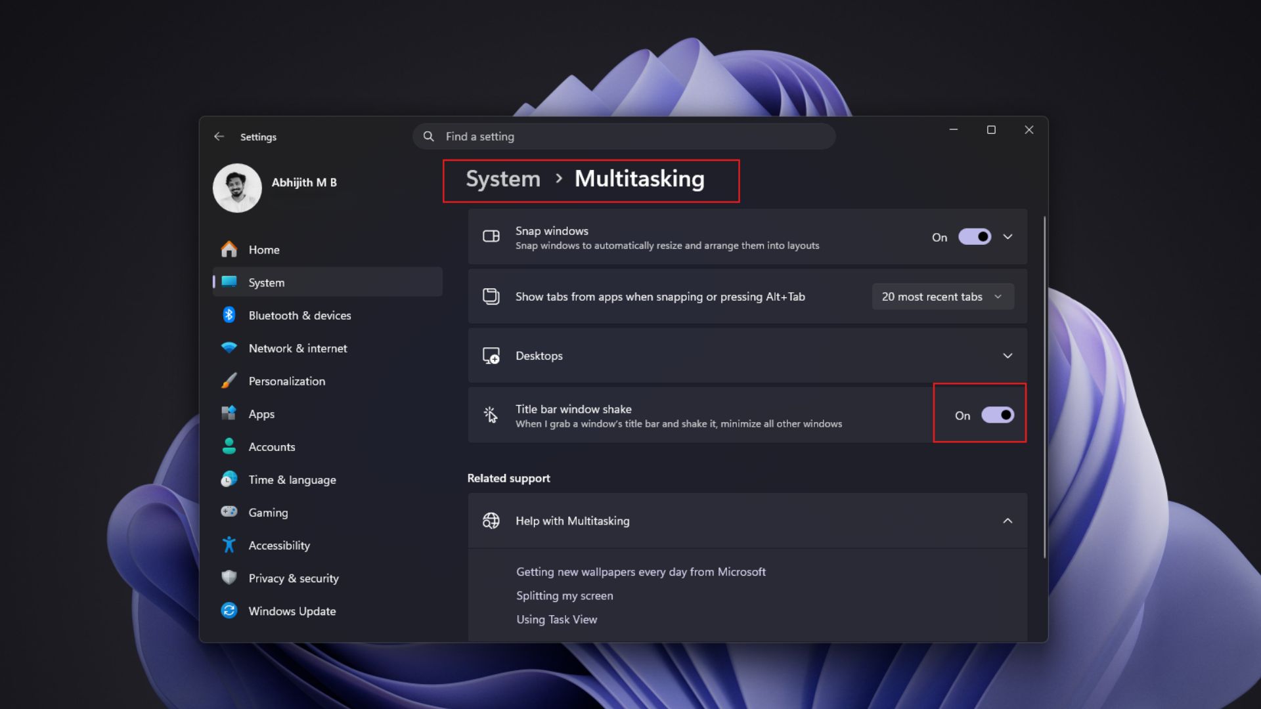1261x709 pixels.
Task: Open Network & internet settings
Action: 327,348
